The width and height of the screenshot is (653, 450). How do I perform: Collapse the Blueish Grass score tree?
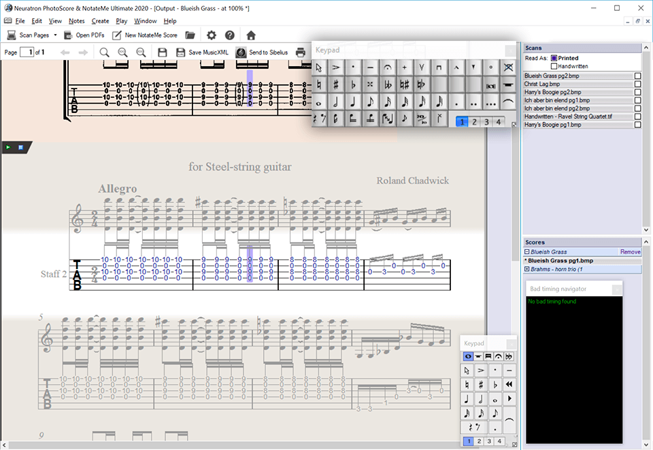tap(526, 252)
